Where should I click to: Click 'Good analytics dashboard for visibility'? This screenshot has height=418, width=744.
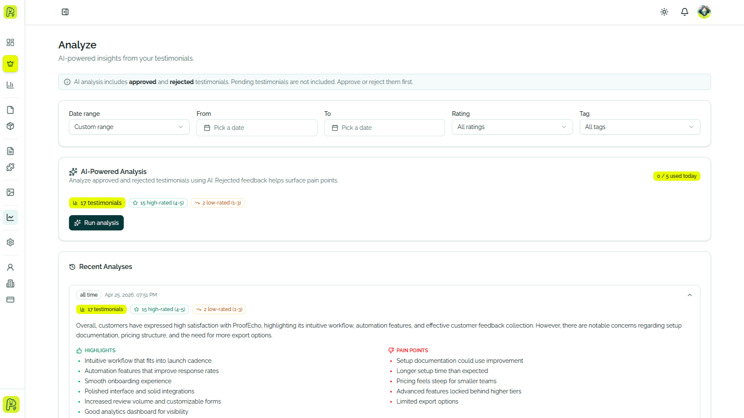coord(136,412)
